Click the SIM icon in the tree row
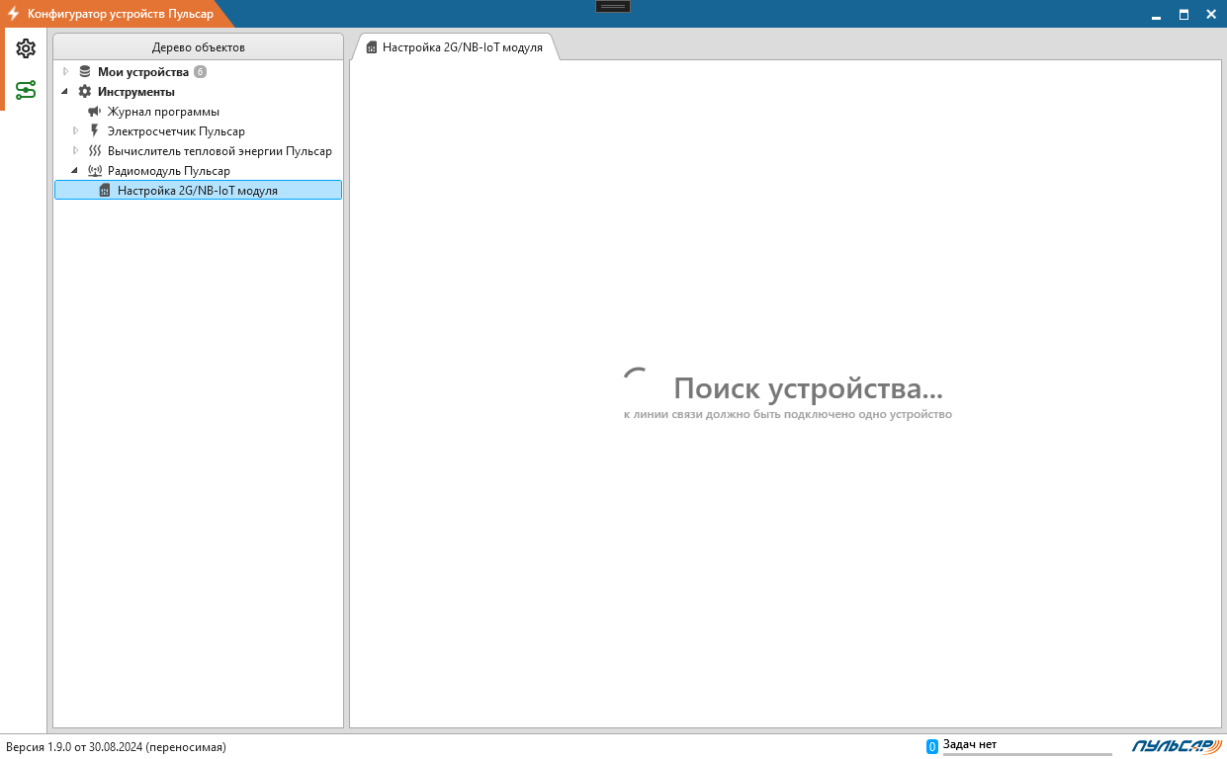Viewport: 1227px width, 759px height. 105,191
